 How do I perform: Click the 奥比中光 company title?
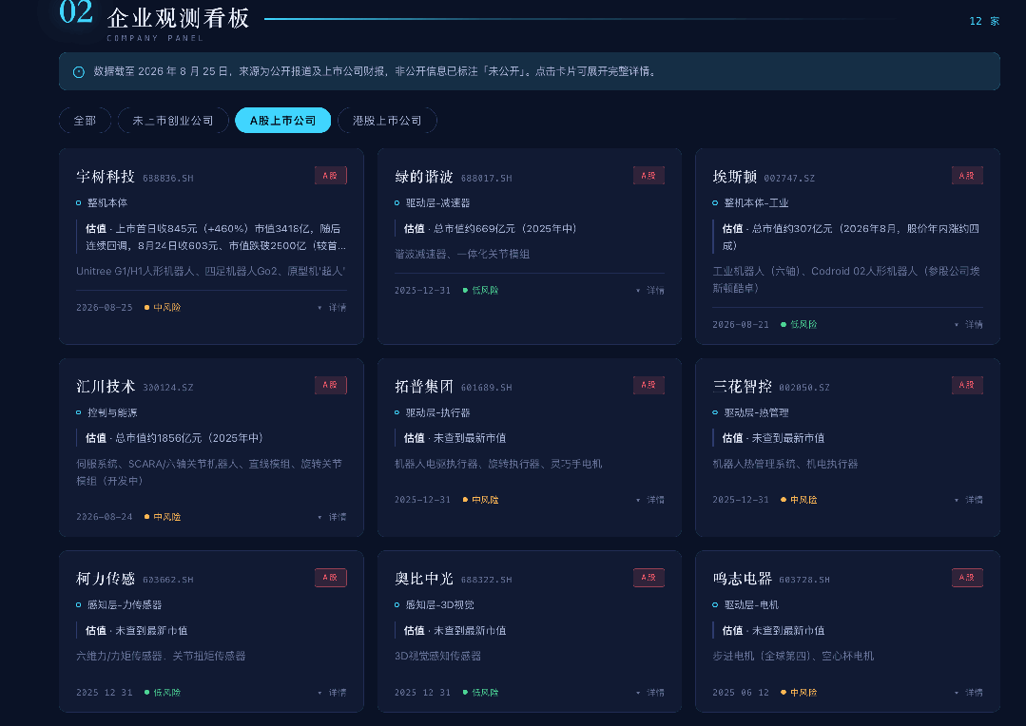(x=424, y=578)
